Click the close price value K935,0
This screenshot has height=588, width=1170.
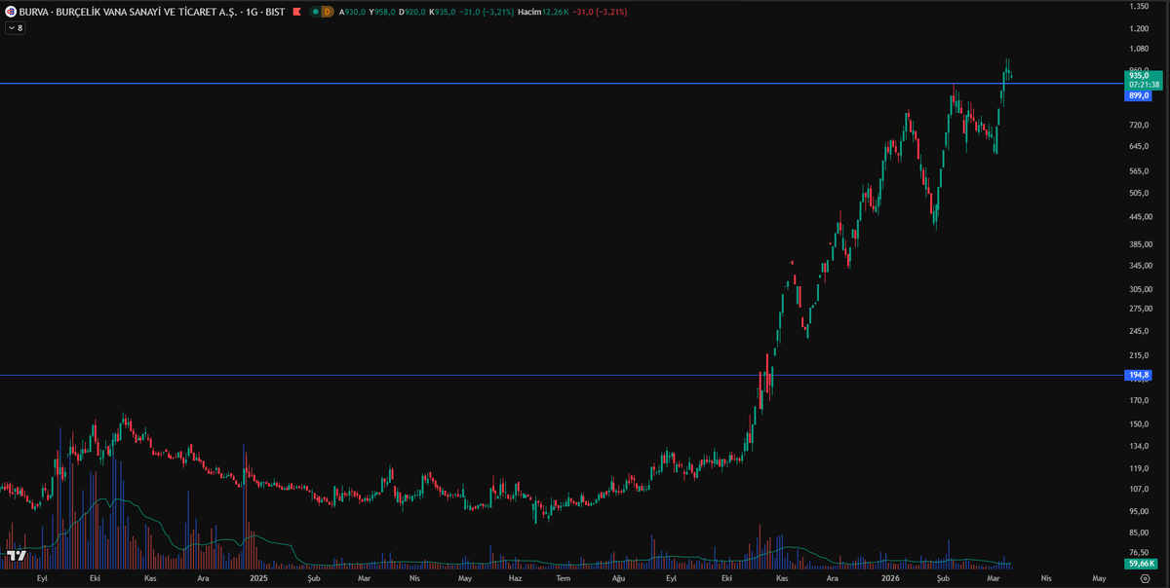(x=443, y=12)
